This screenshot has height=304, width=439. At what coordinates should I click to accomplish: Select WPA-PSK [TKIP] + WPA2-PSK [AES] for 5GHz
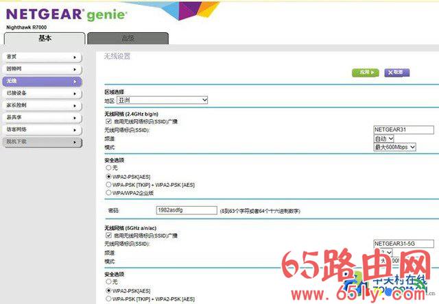click(x=108, y=299)
